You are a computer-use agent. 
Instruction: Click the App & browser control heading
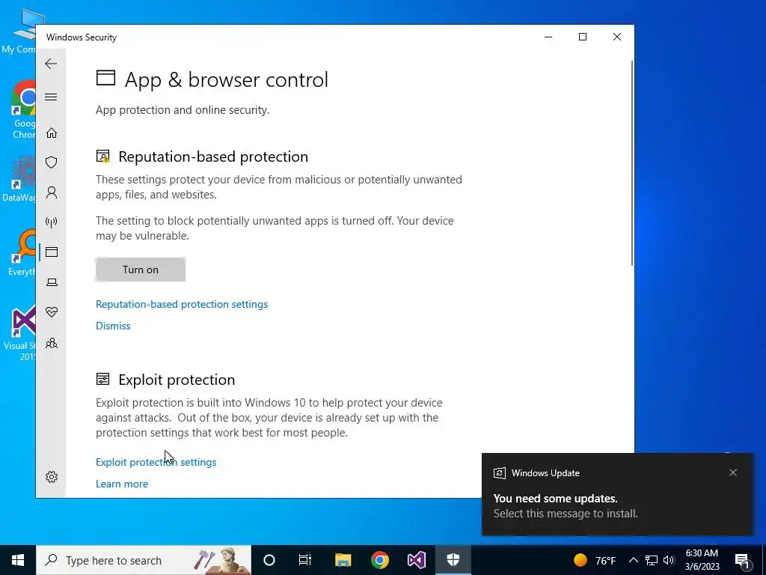click(x=226, y=79)
